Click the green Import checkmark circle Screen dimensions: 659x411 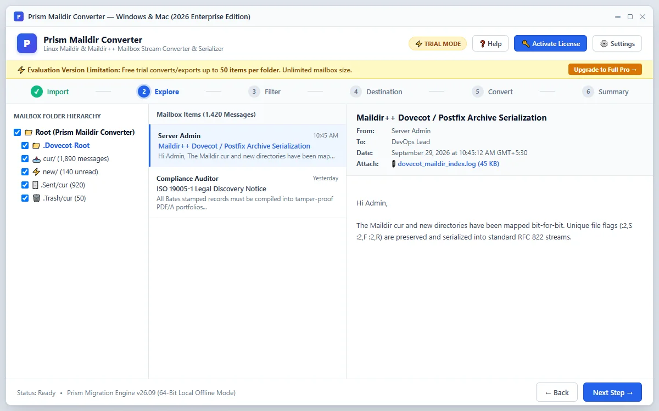tap(37, 92)
